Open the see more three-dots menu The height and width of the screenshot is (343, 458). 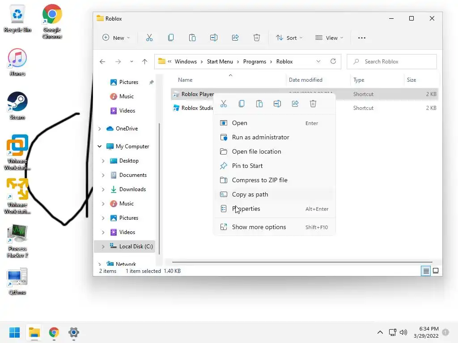(x=361, y=38)
